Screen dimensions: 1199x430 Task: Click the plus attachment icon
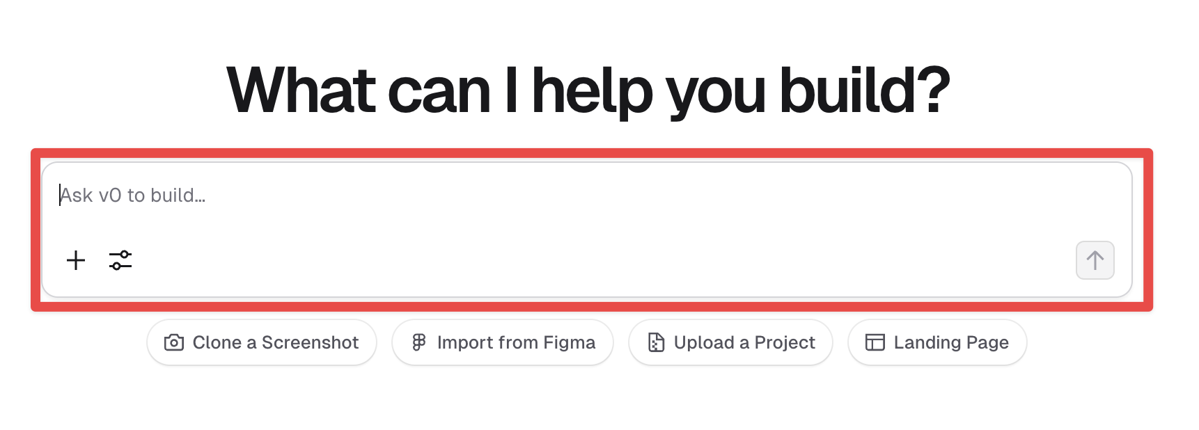76,260
